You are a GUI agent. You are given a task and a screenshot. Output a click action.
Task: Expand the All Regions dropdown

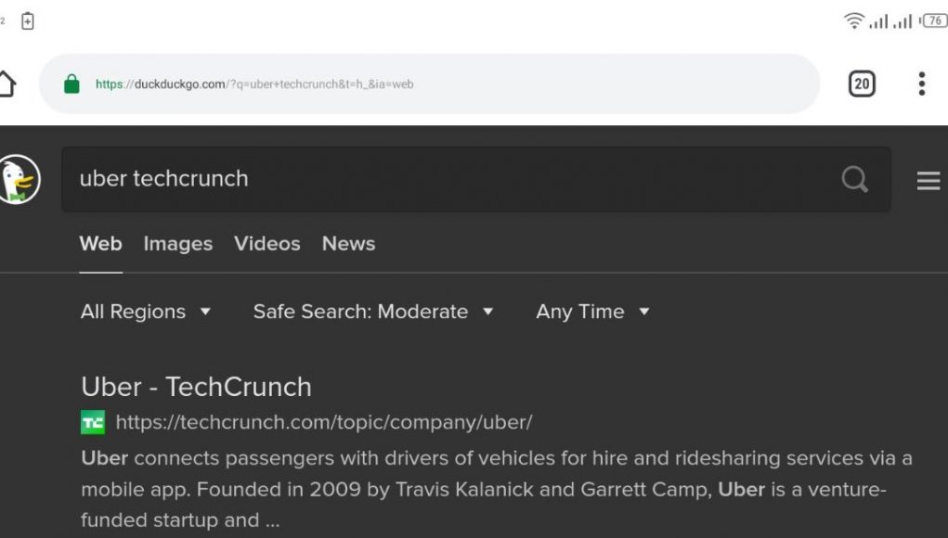(x=146, y=312)
